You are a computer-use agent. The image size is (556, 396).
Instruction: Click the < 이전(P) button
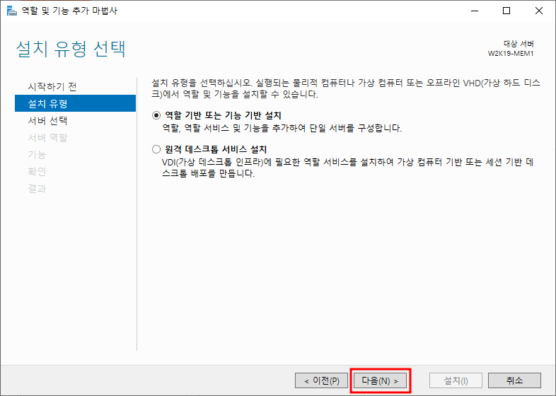[x=321, y=380]
